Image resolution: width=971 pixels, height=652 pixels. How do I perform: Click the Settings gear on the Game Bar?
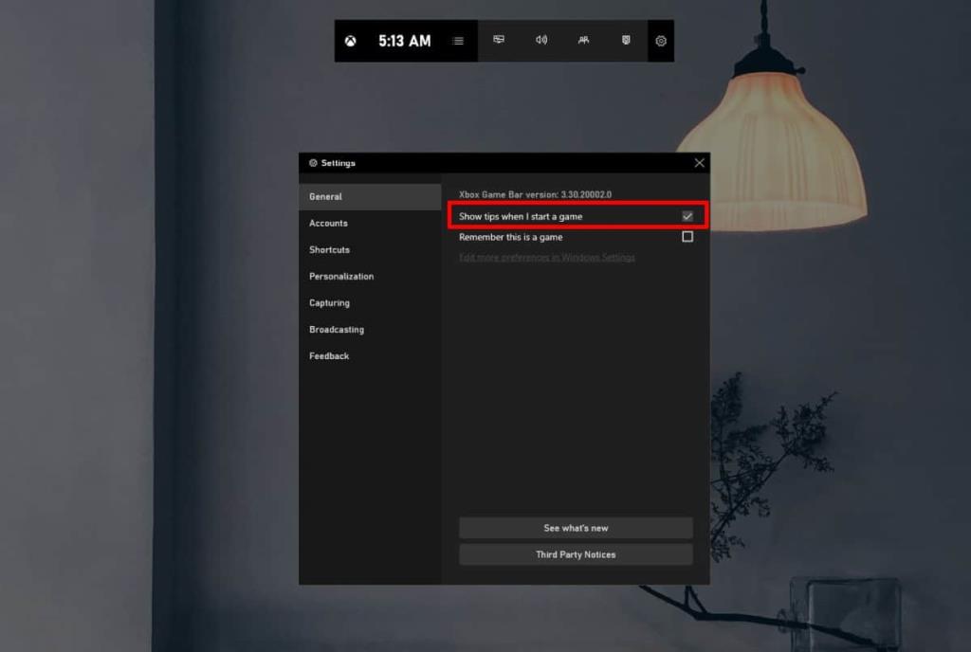(x=660, y=41)
